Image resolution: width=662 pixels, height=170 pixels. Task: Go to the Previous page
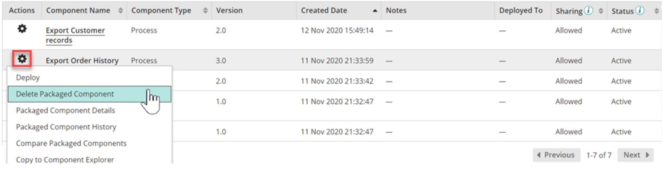556,155
